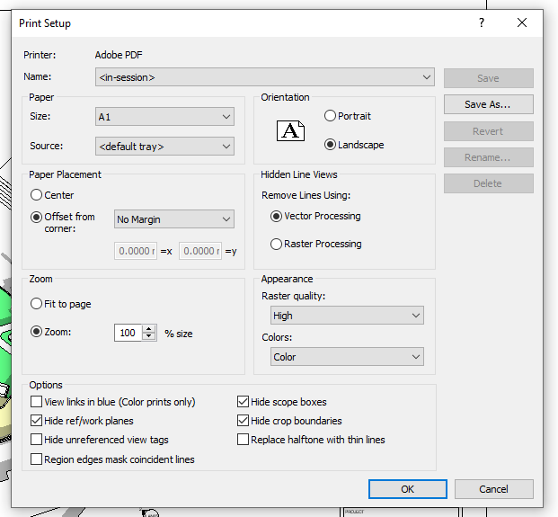Close the Print Setup dialog
The image size is (558, 517).
pyautogui.click(x=522, y=23)
